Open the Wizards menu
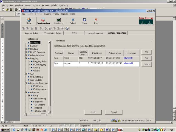 (x=64, y=14)
